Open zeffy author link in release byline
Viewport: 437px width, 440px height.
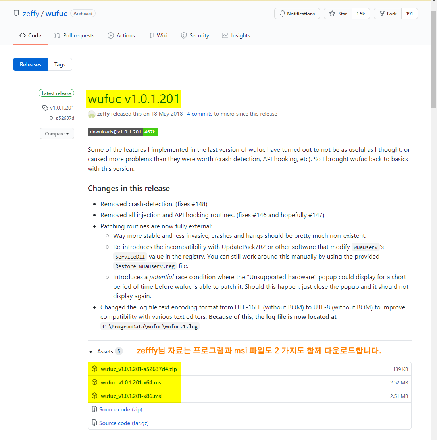[103, 114]
